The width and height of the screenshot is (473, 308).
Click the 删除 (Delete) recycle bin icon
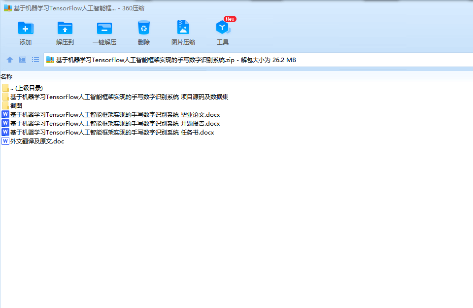(x=143, y=28)
